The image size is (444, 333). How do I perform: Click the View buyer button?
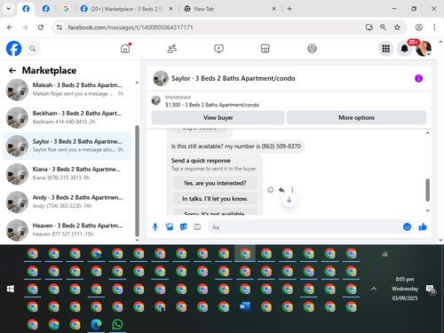tap(218, 117)
